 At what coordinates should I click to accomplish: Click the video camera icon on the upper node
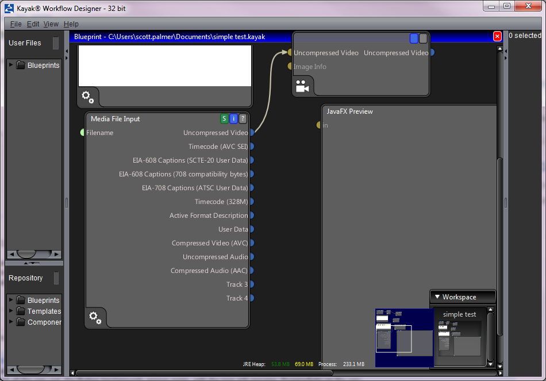(302, 87)
